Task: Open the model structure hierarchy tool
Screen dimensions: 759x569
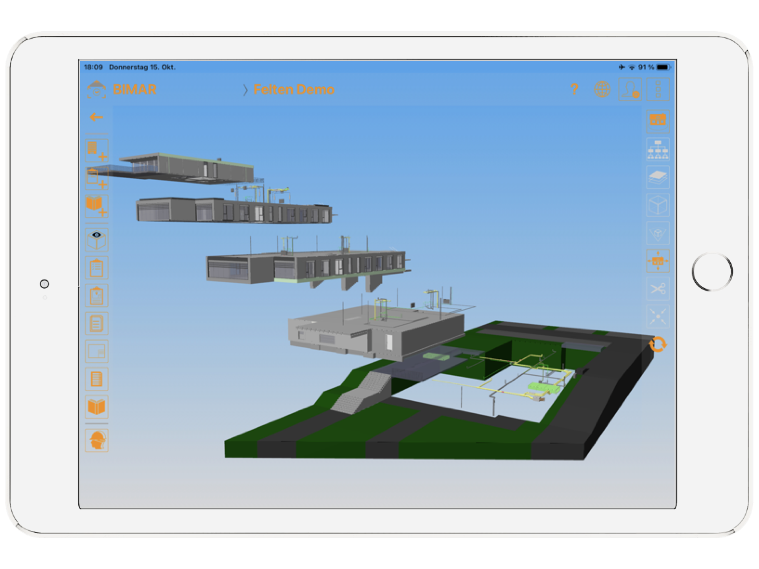Action: pos(658,149)
